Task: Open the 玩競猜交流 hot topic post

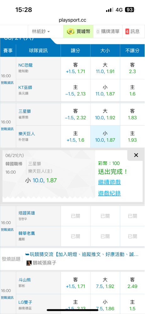Action: point(82,255)
